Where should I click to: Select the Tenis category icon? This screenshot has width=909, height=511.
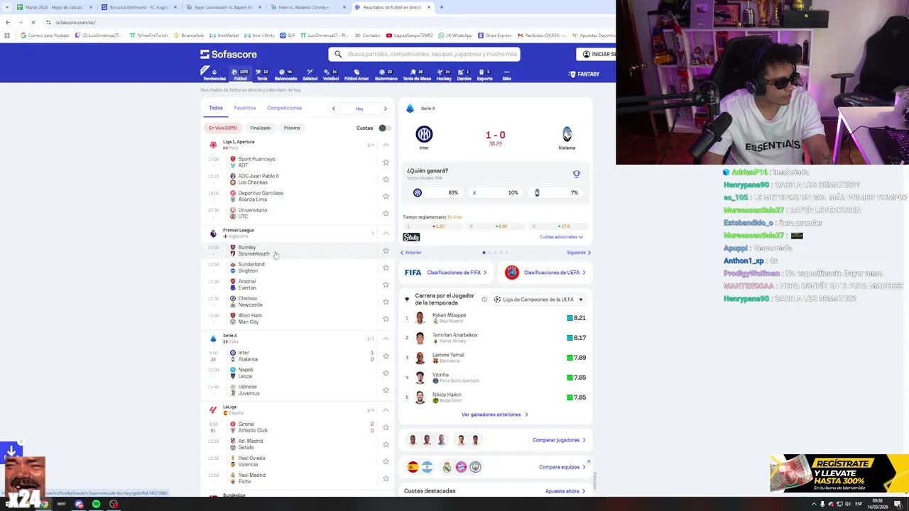pyautogui.click(x=262, y=75)
